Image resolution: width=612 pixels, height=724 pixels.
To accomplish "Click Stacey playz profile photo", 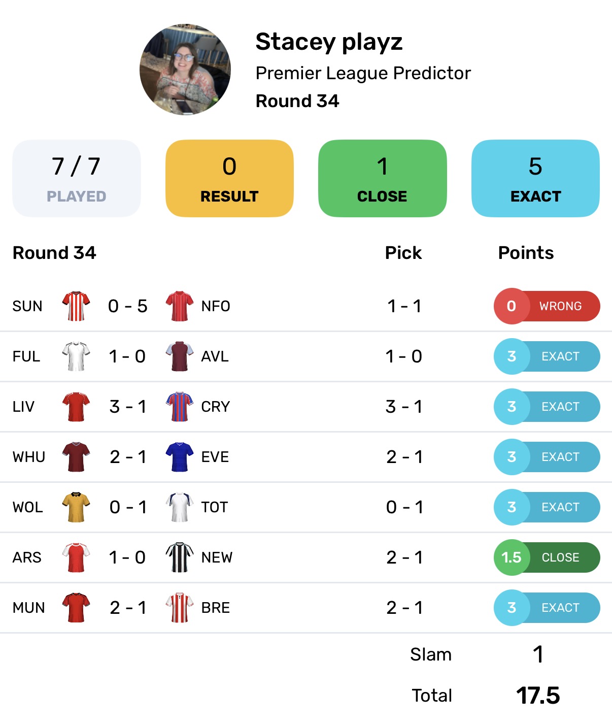I will 185,70.
